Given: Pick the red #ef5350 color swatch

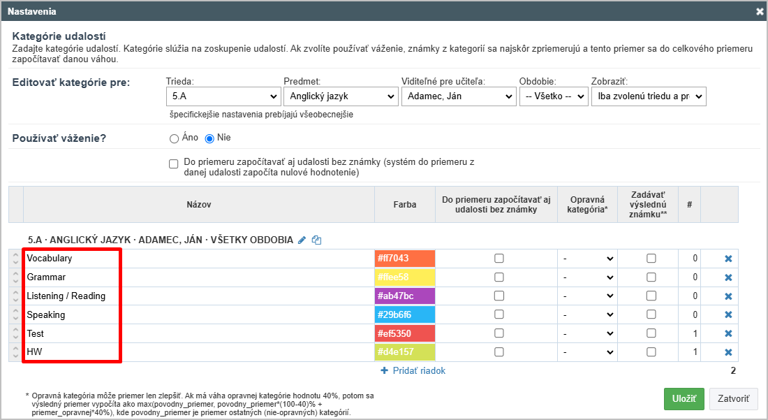Looking at the screenshot, I should pyautogui.click(x=405, y=333).
